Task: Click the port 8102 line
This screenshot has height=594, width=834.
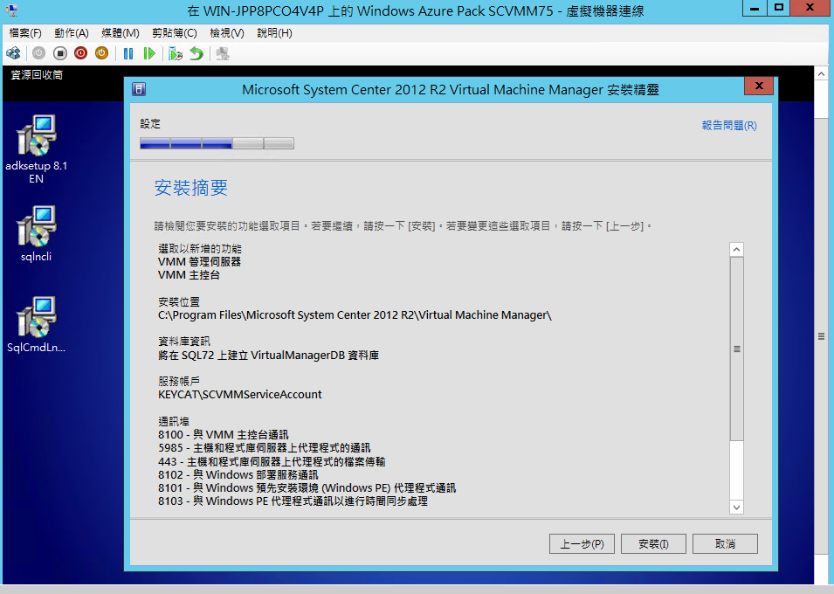Action: tap(238, 475)
